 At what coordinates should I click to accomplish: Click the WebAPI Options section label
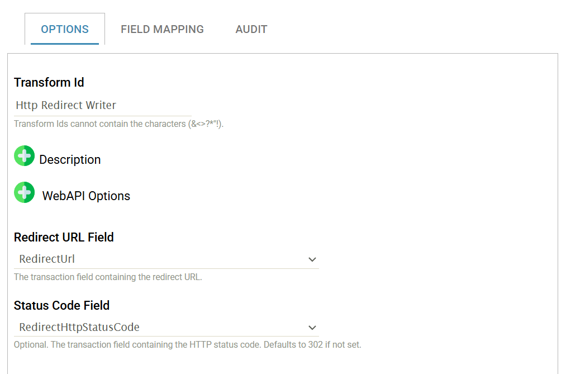[x=86, y=196]
